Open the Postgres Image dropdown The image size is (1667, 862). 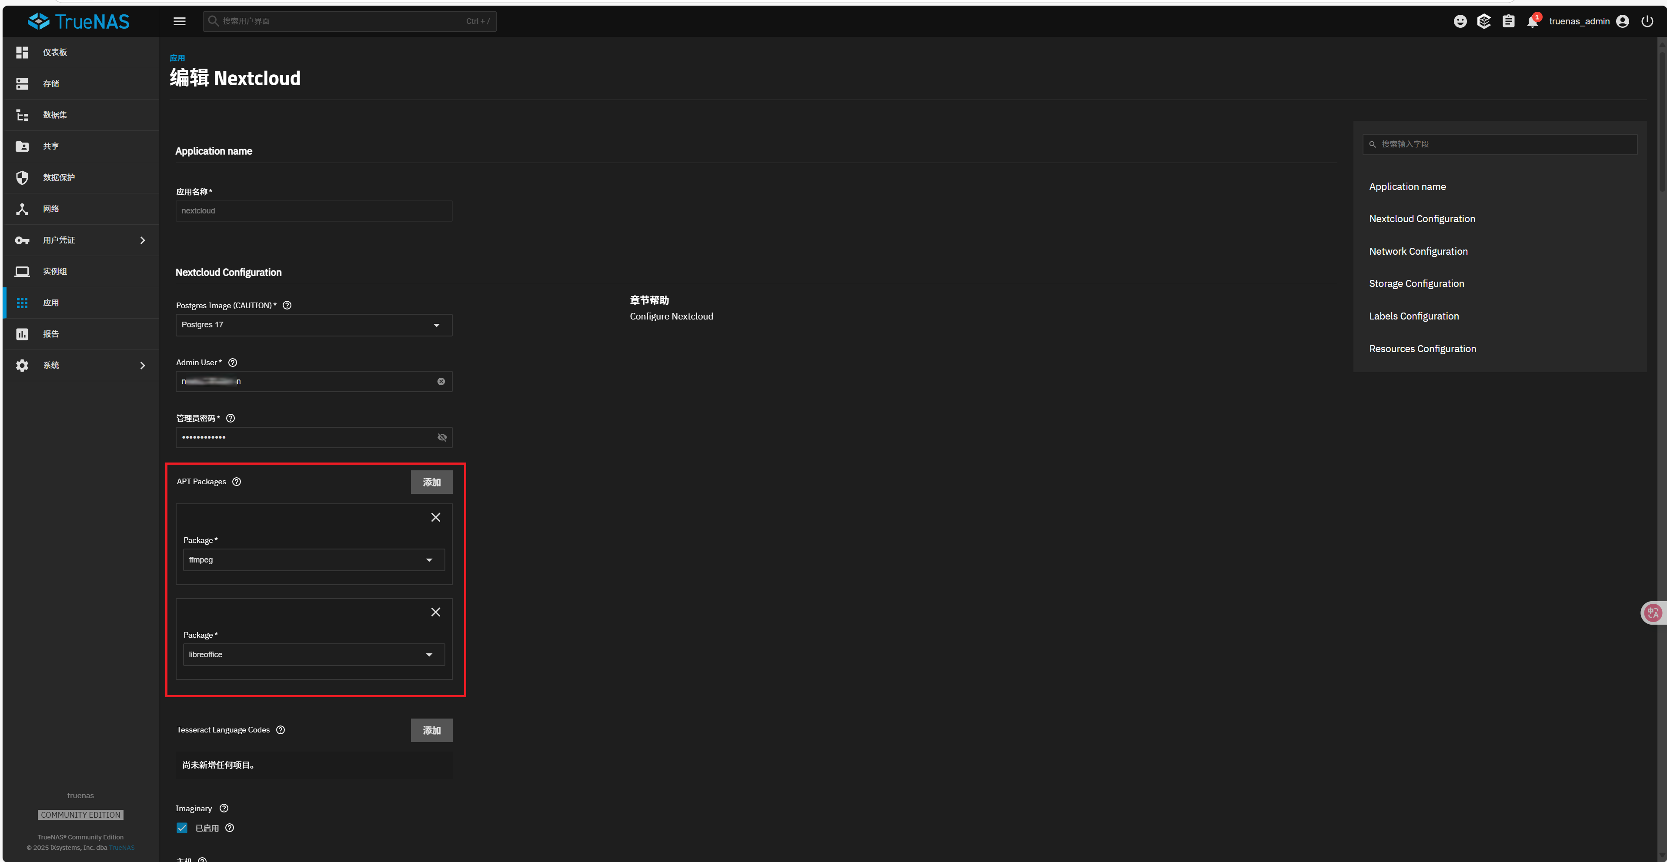tap(437, 325)
